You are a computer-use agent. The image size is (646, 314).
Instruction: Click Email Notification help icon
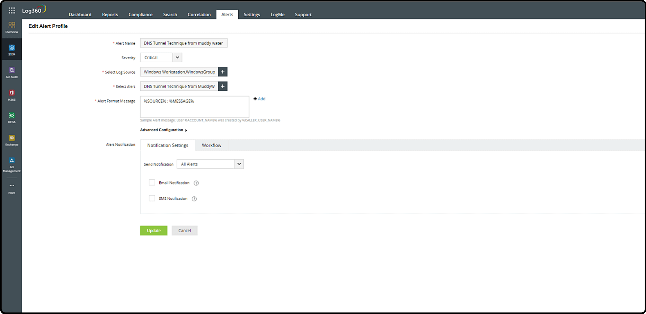(196, 183)
